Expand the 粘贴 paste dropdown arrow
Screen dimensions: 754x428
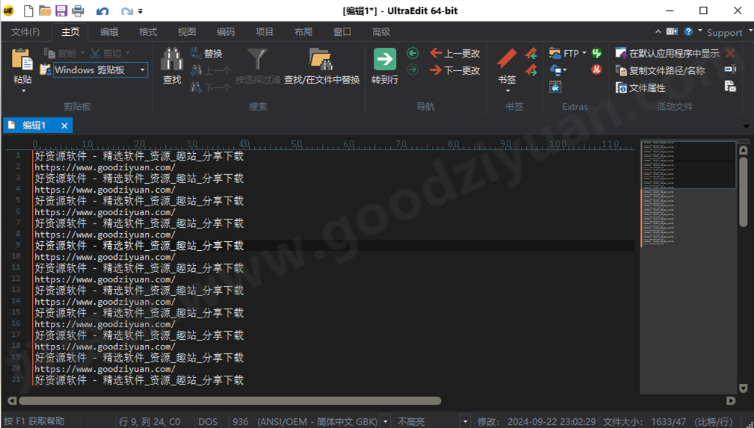coord(23,90)
